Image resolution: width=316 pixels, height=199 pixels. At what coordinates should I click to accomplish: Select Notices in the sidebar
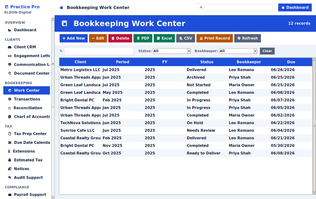(27, 169)
